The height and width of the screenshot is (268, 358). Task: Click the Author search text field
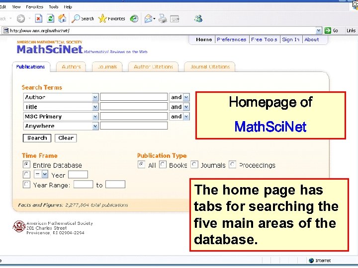pyautogui.click(x=134, y=97)
